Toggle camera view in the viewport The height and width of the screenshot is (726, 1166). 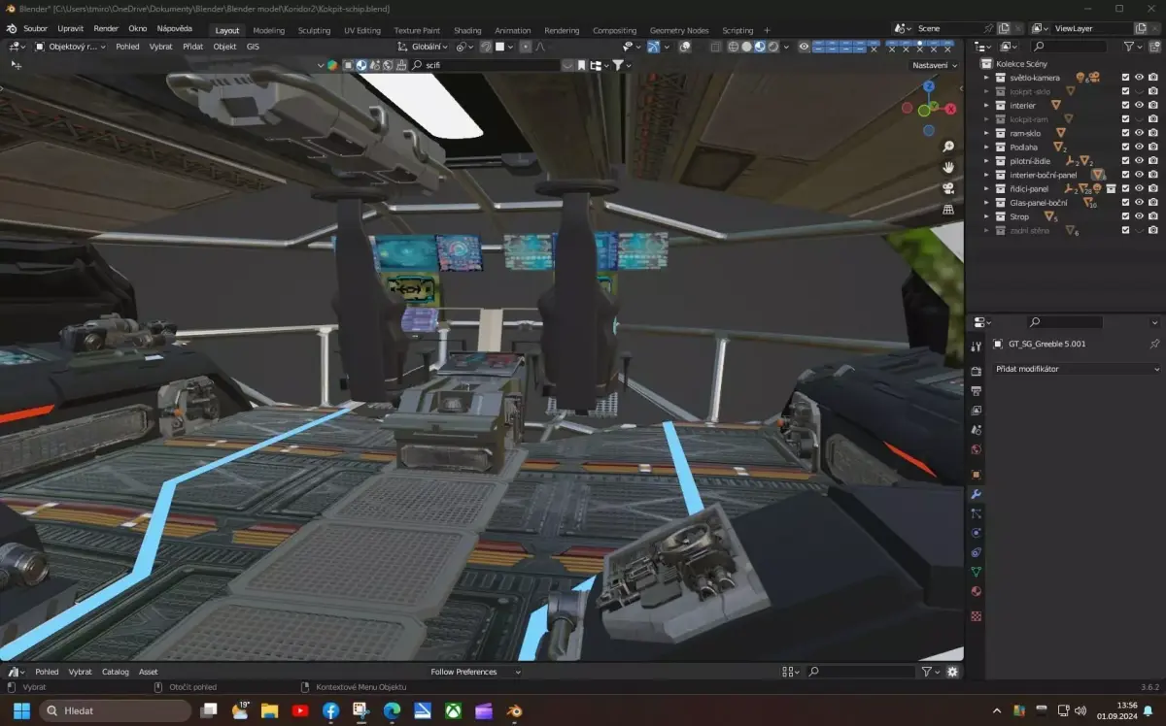[x=947, y=188]
